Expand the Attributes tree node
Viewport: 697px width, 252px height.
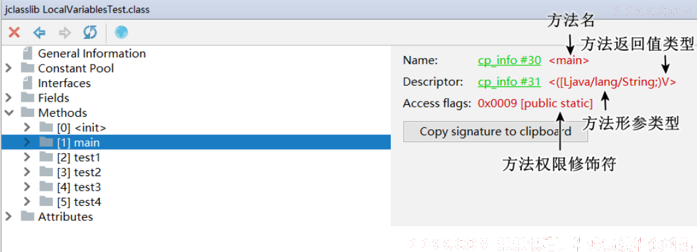[8, 216]
